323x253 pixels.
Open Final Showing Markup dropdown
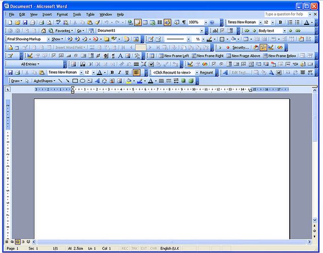[48, 39]
